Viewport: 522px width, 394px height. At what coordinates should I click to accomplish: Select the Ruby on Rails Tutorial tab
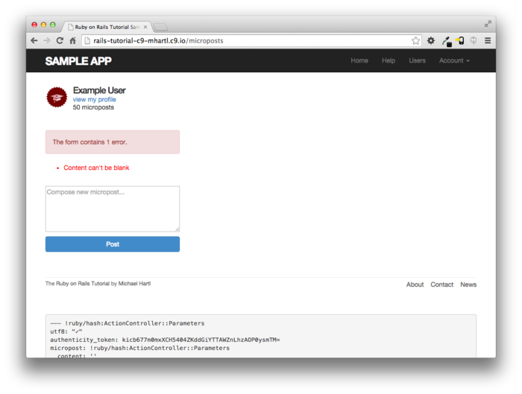[x=107, y=27]
